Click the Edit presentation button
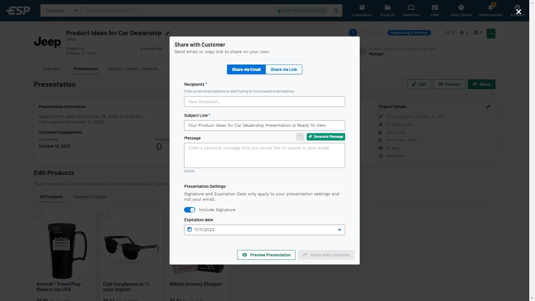 tap(419, 84)
